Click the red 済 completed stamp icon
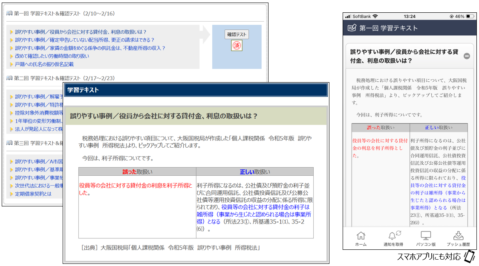Image resolution: width=479 pixels, height=266 pixels. [x=237, y=46]
